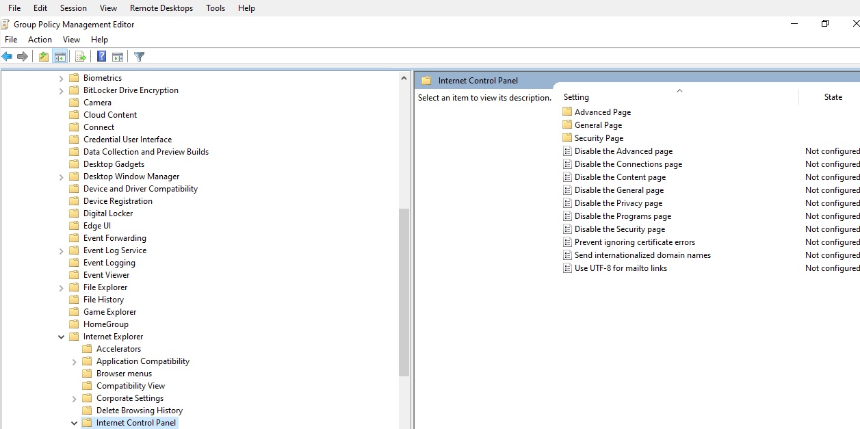Open the editor's View menu
860x429 pixels.
pyautogui.click(x=71, y=40)
